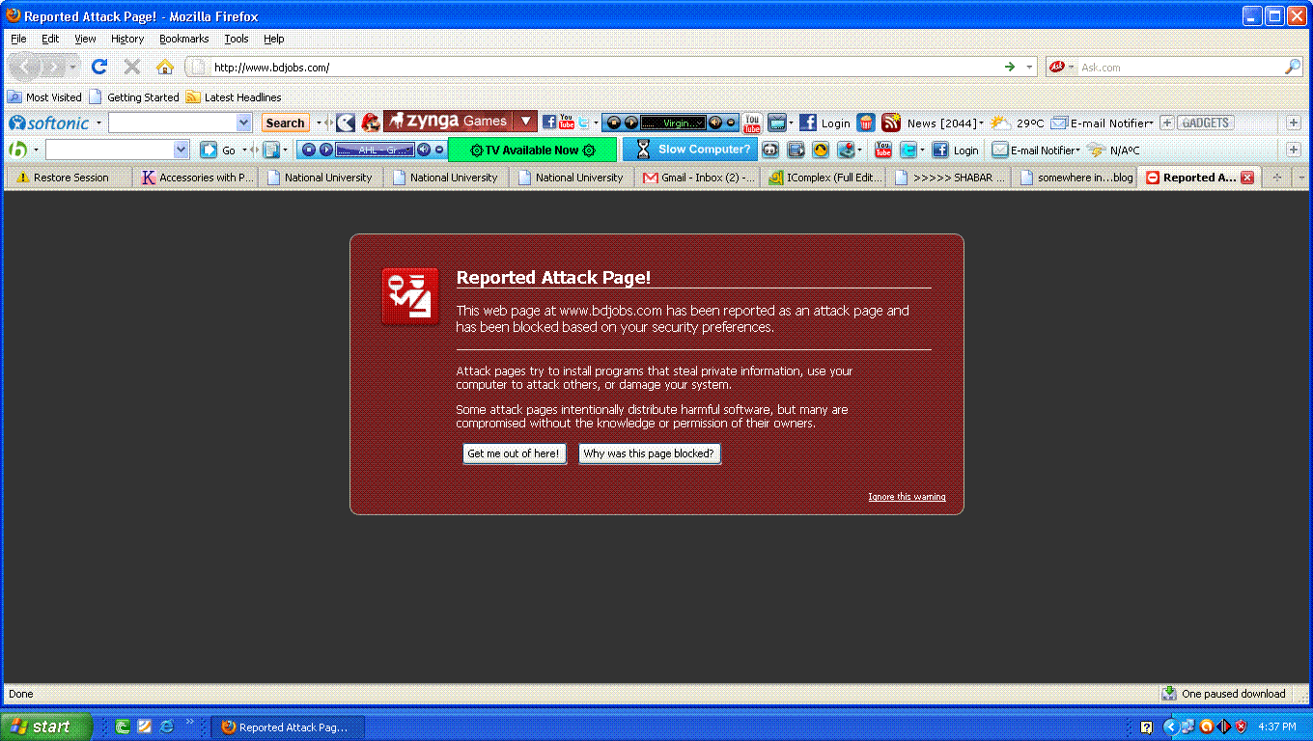
Task: Click the popcorn movies icon
Action: click(866, 123)
